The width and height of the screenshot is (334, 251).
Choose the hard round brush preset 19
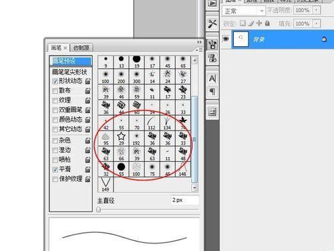137,62
